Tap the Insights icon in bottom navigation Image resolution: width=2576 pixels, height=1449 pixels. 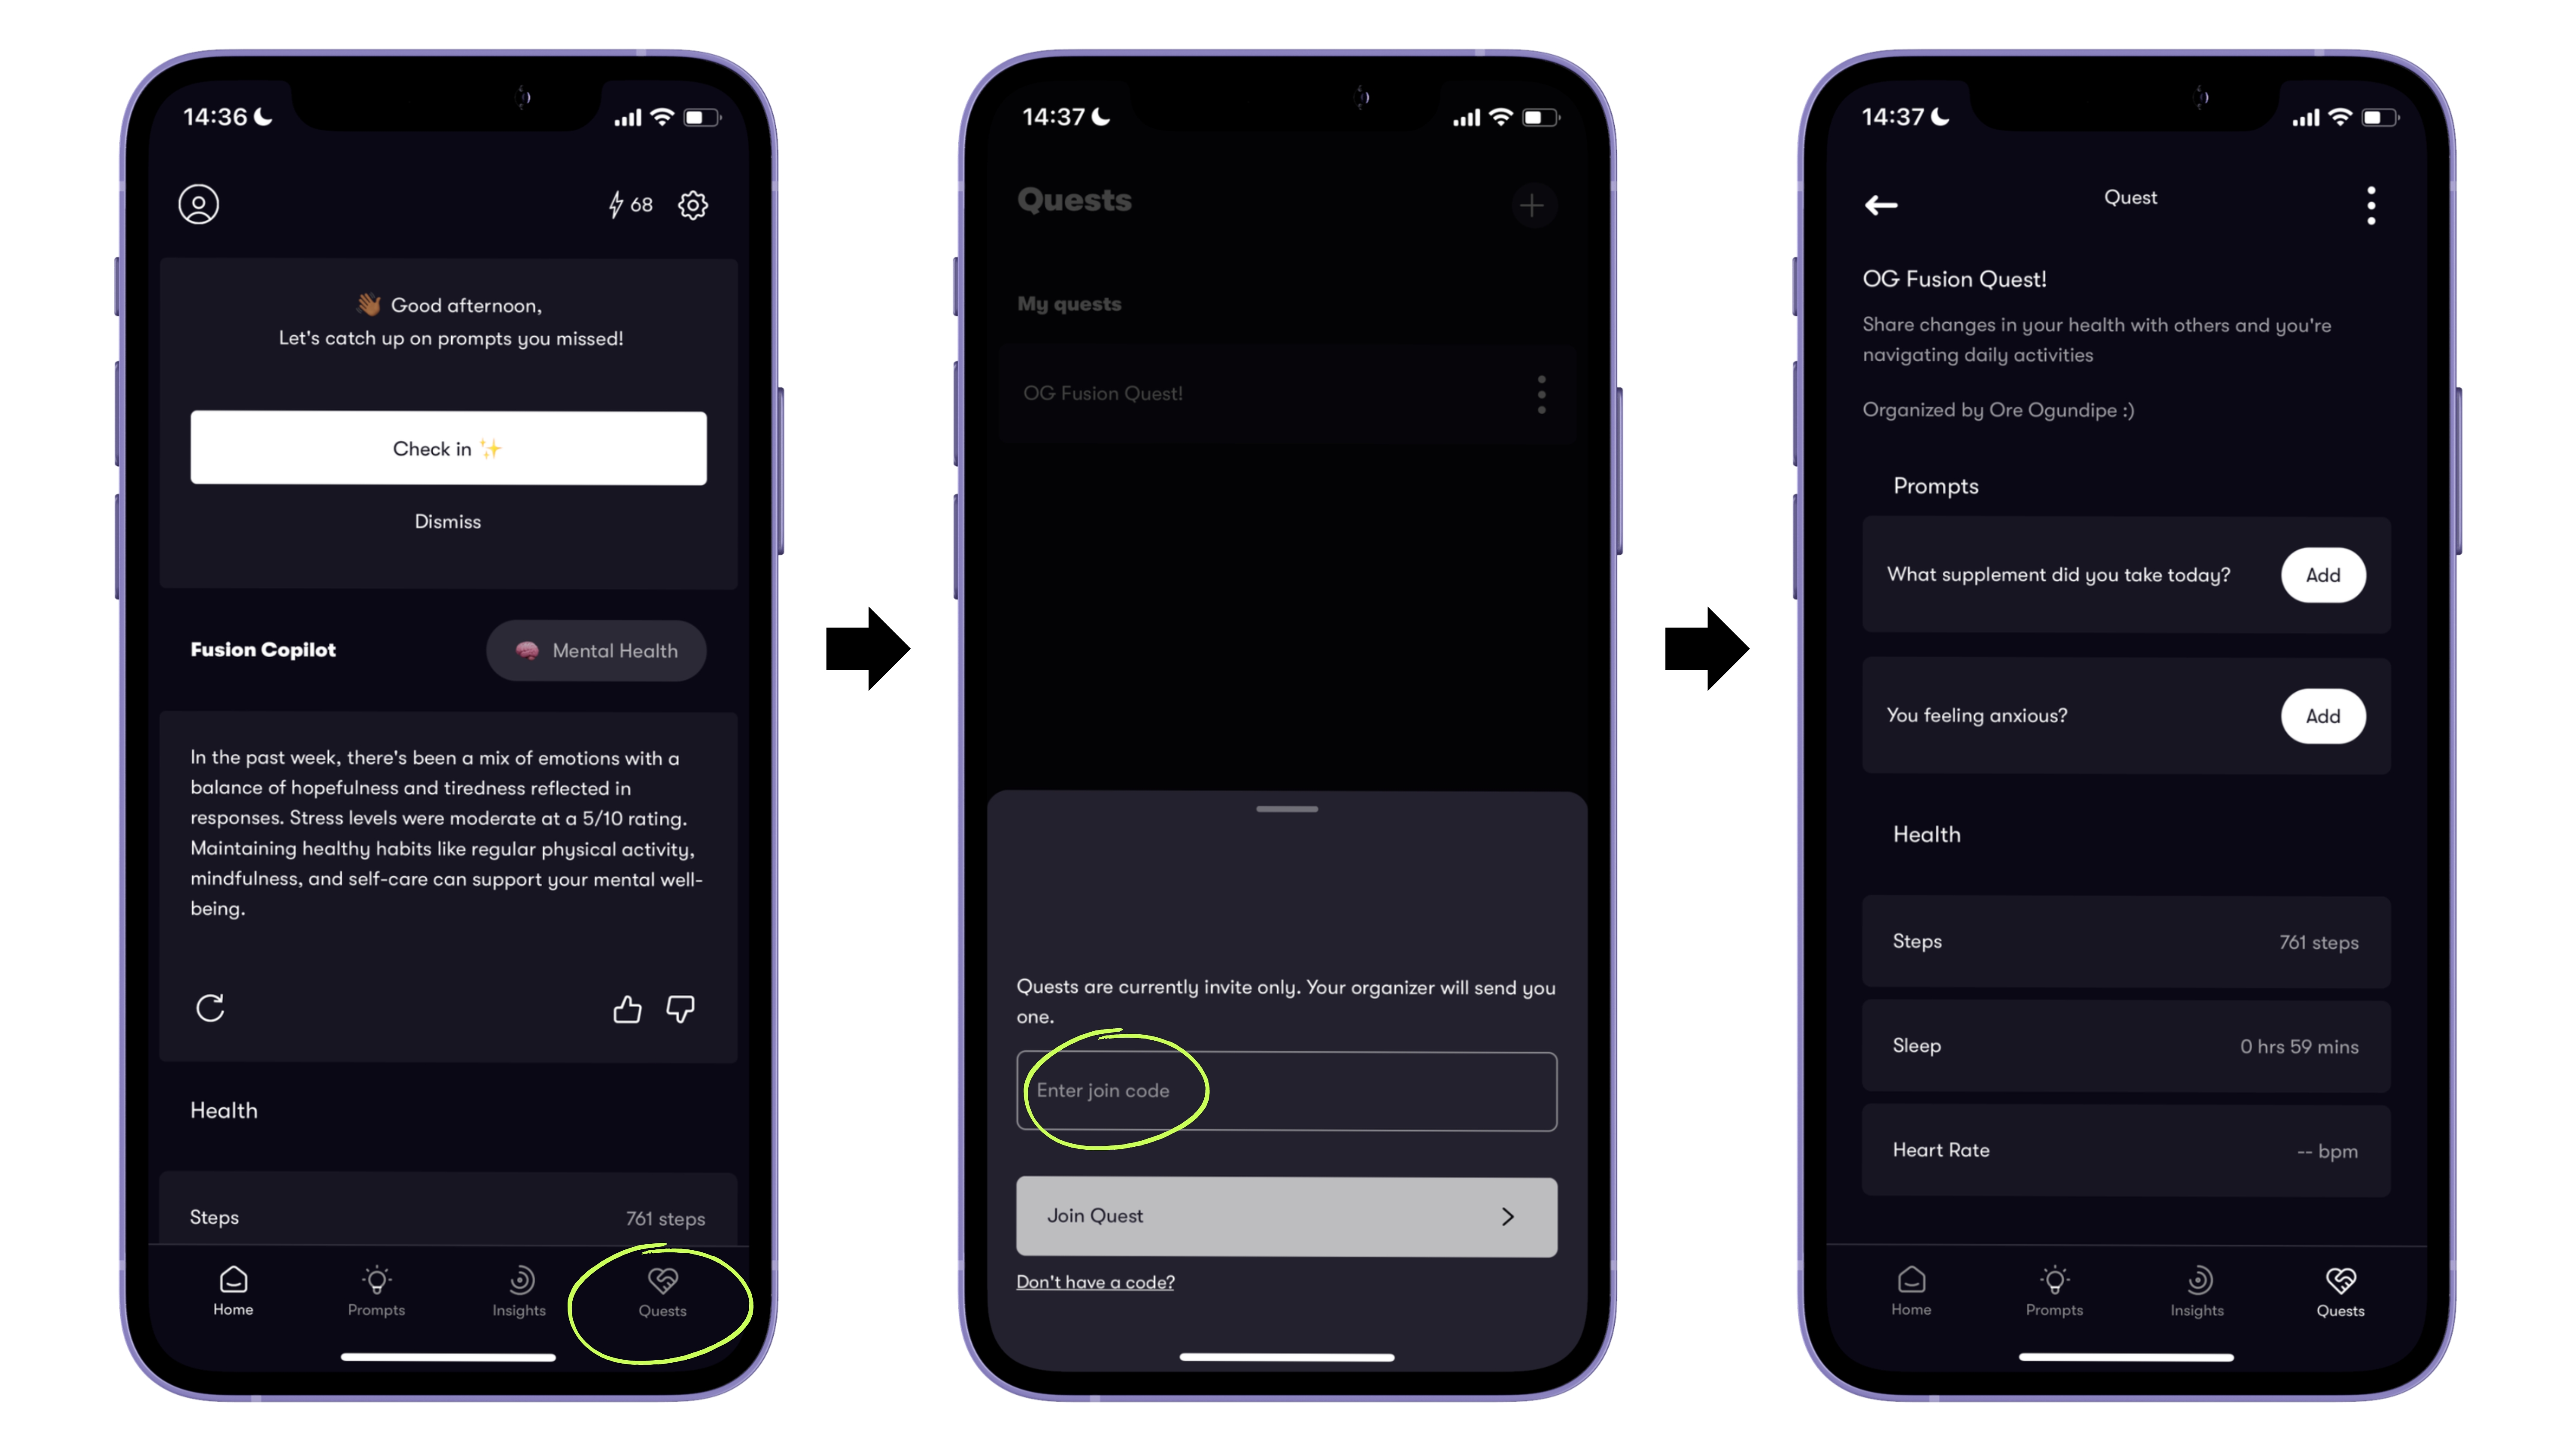[x=518, y=1291]
